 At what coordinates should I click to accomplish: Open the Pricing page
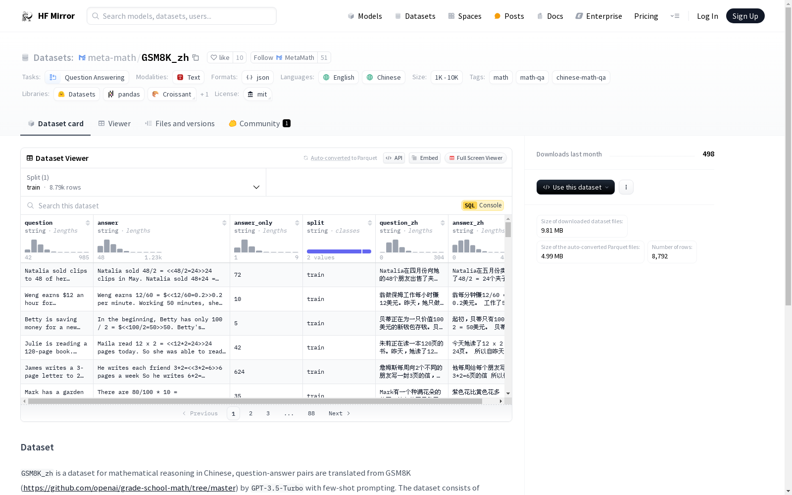[x=646, y=16]
